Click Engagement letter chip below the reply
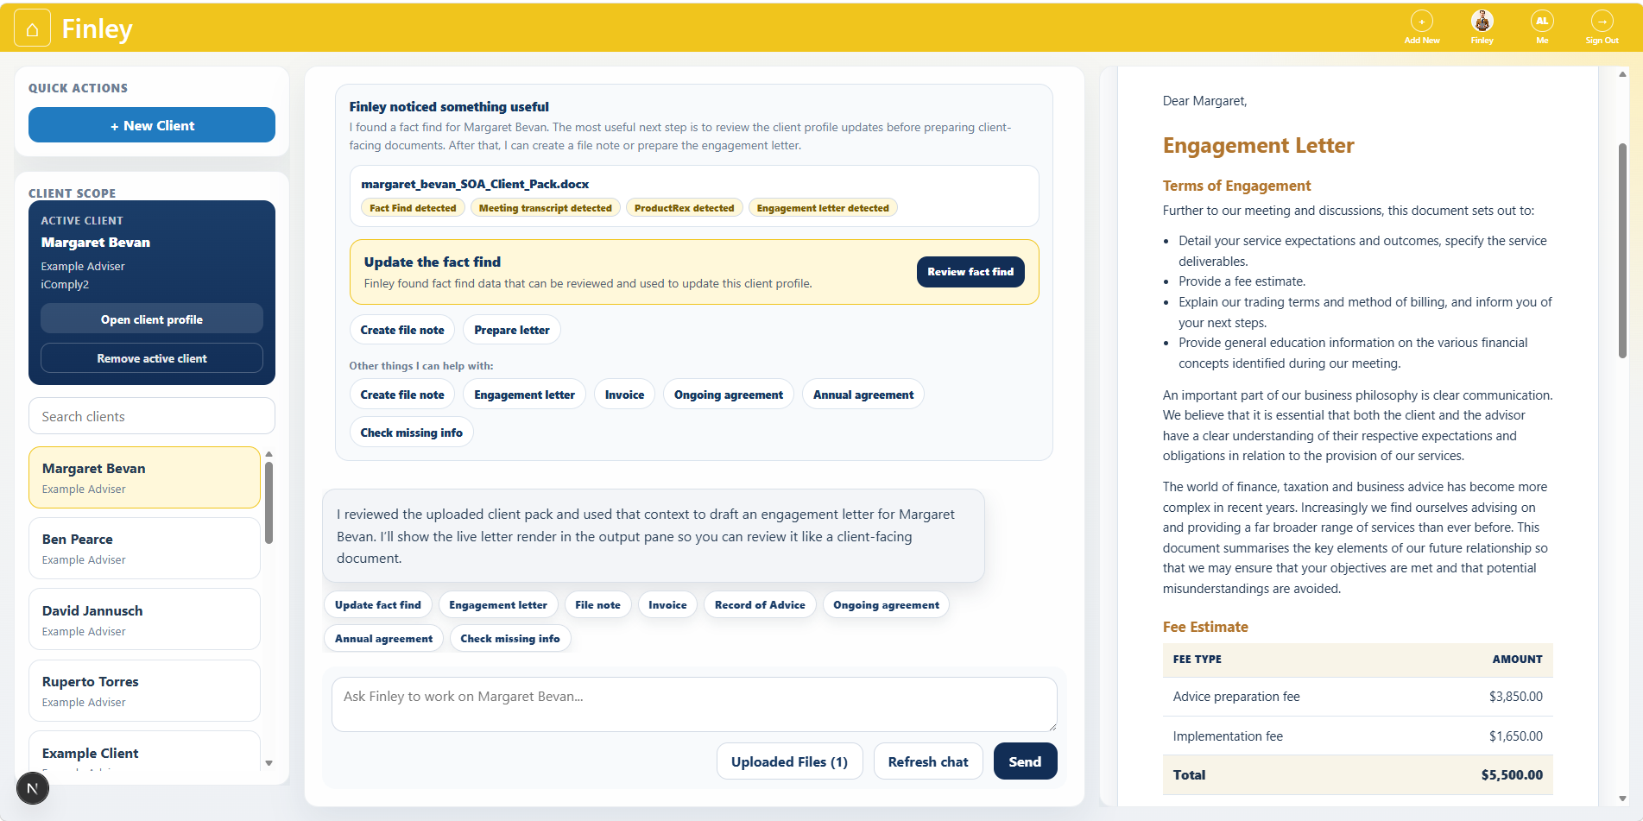1643x821 pixels. 498,605
